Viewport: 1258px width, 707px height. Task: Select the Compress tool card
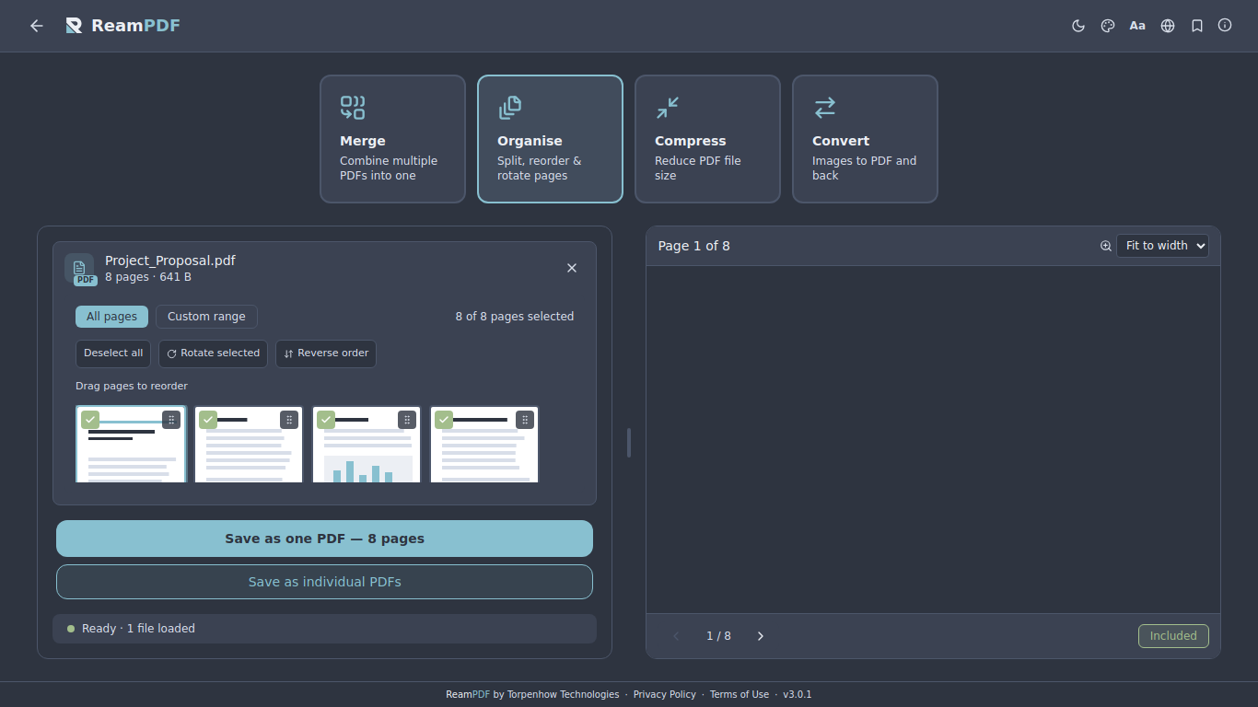(707, 139)
